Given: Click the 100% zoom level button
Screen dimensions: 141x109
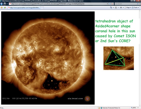Looking at the screenshot, I should [x=134, y=108].
